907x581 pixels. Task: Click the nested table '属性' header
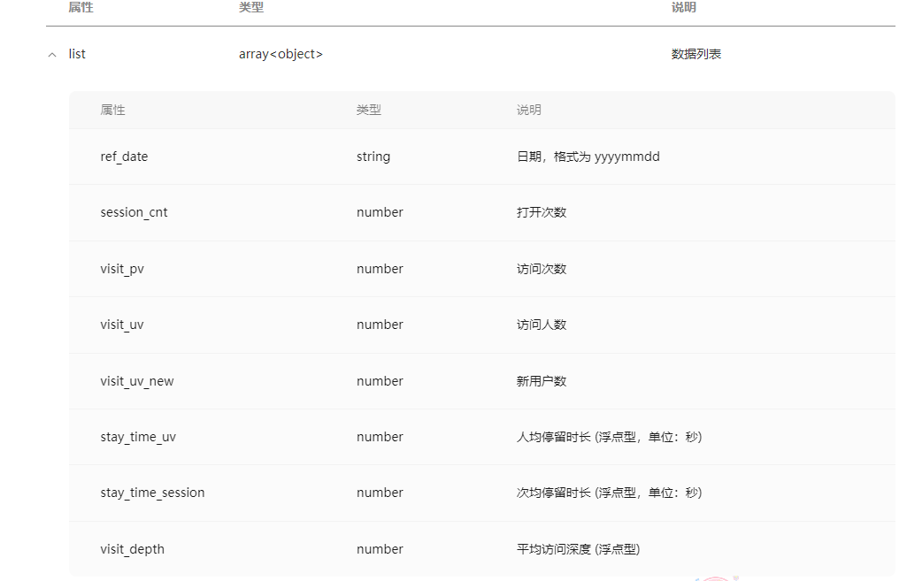point(112,110)
